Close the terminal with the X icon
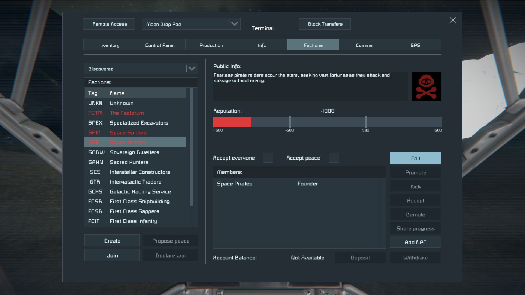 pos(453,20)
